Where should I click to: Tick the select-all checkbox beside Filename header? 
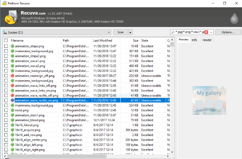point(6,40)
